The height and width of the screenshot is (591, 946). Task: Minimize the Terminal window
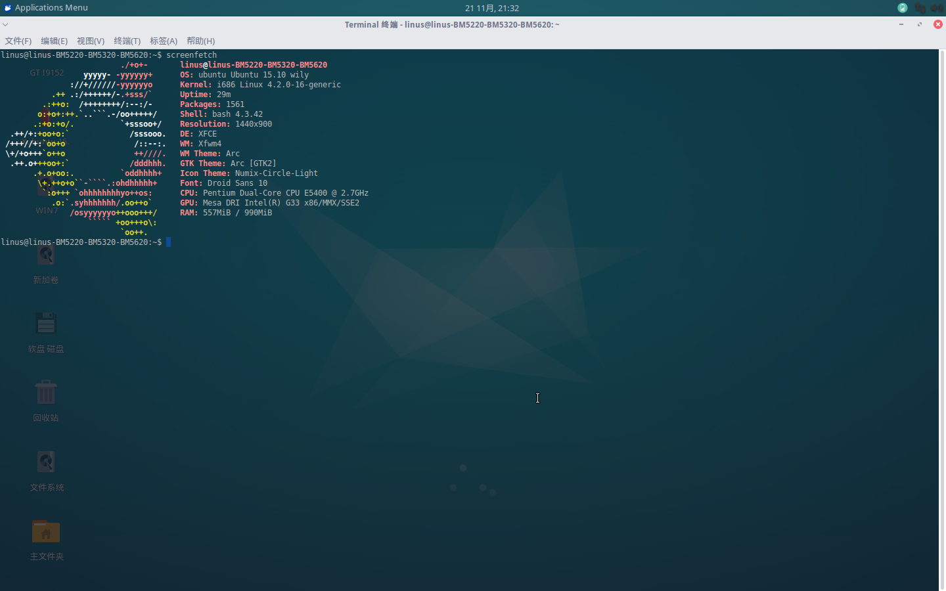point(901,24)
